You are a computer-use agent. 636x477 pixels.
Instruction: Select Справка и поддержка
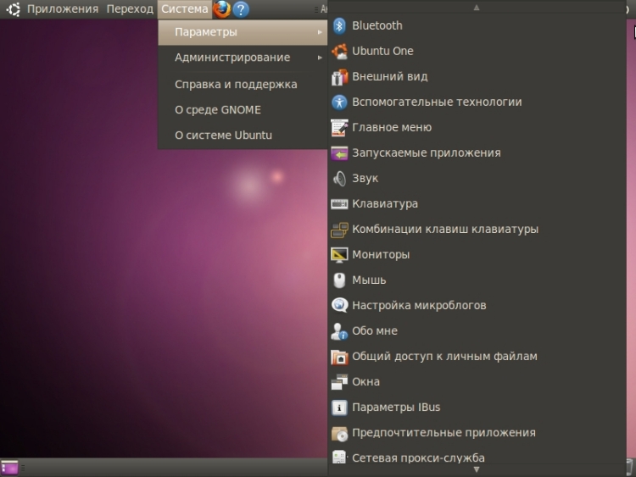tap(236, 84)
